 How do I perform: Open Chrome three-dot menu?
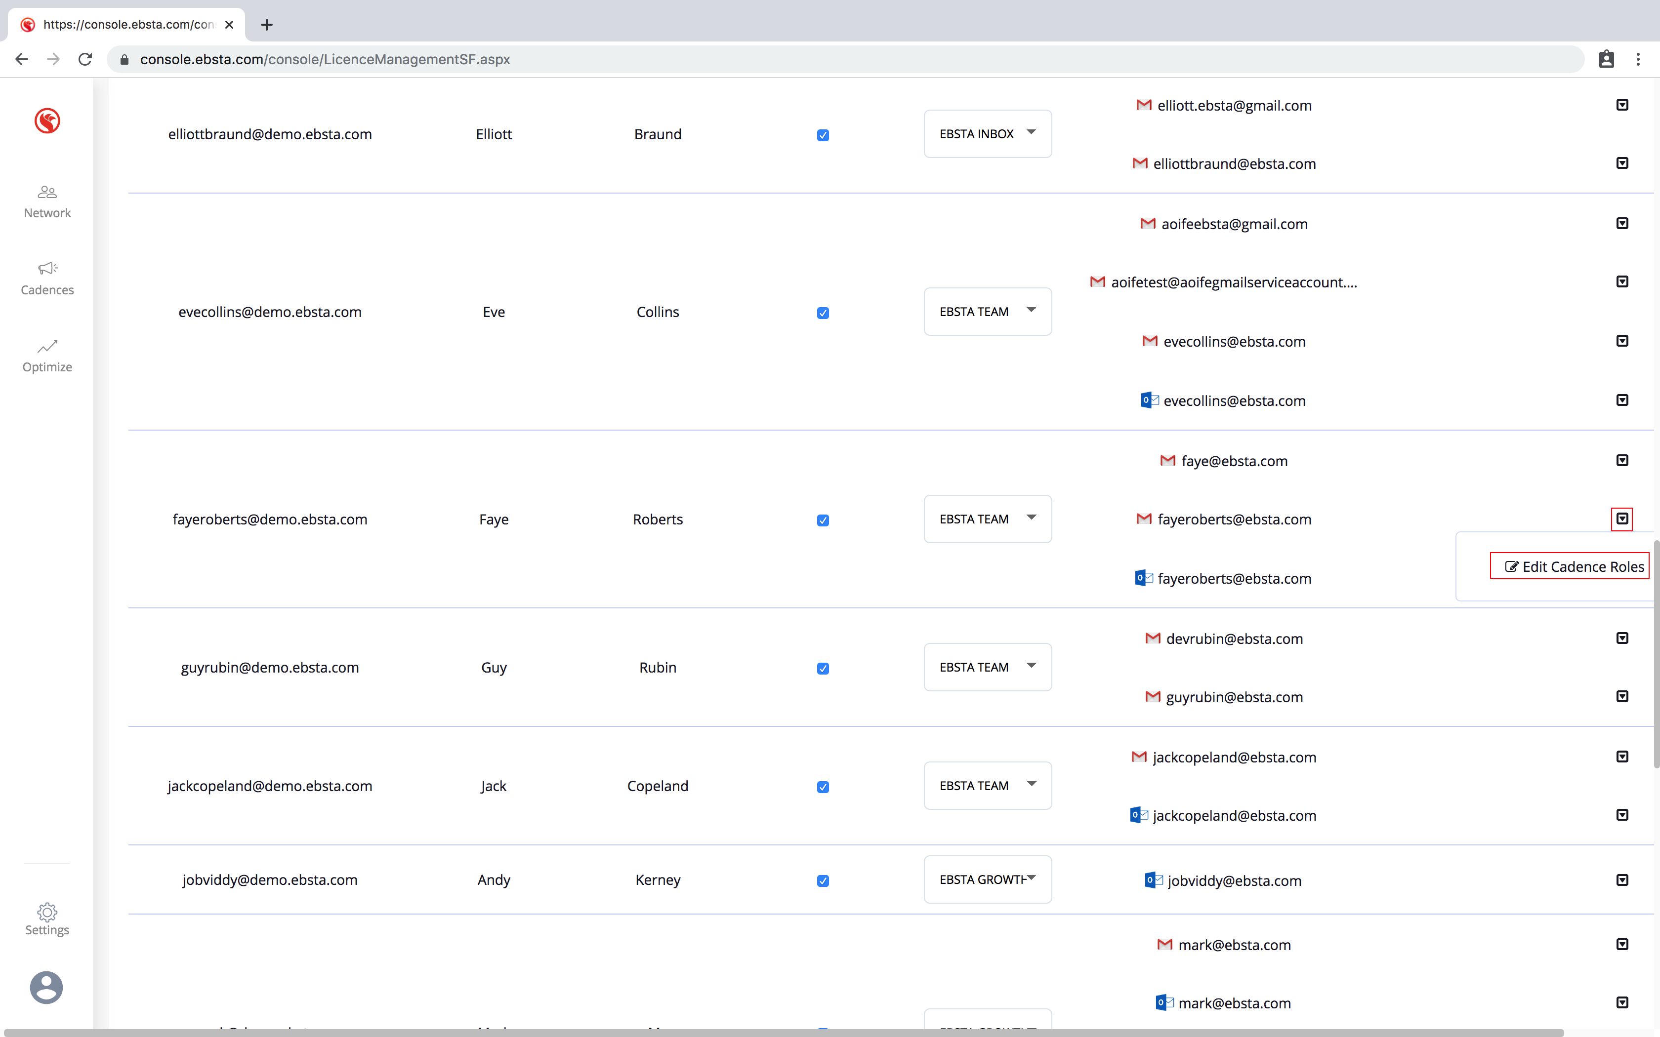tap(1638, 60)
